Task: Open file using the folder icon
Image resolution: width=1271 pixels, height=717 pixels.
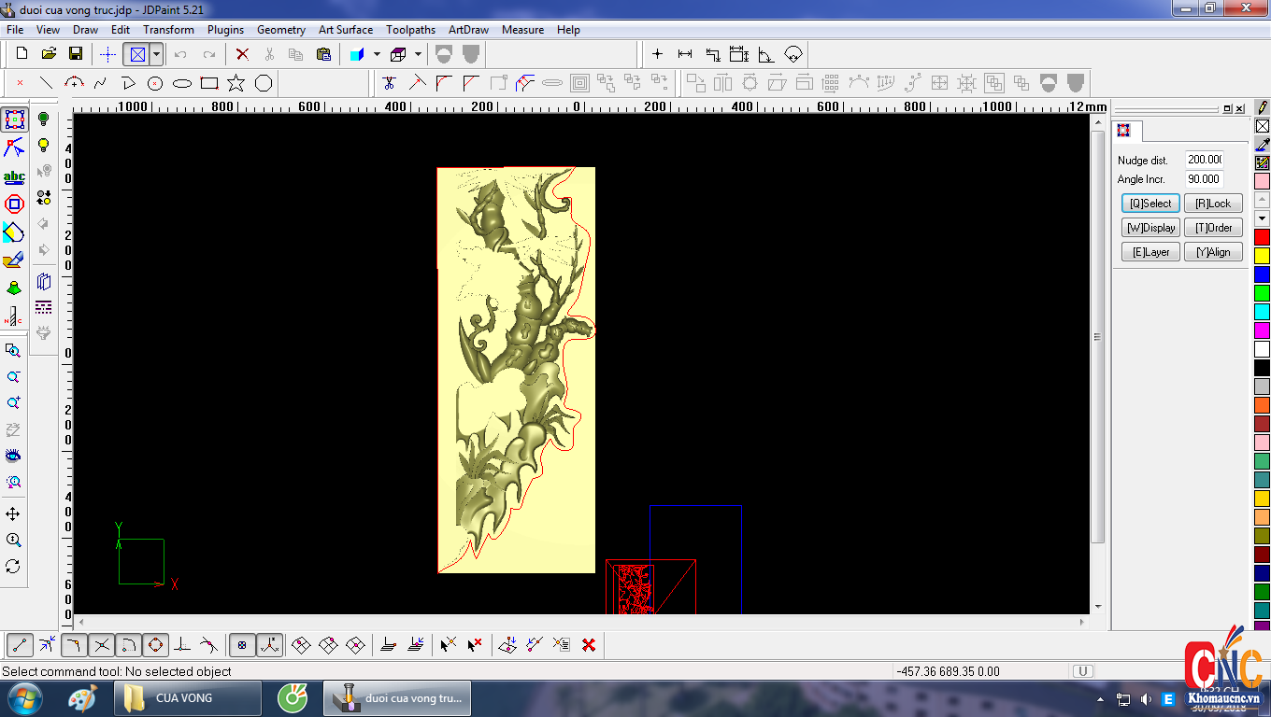Action: tap(49, 54)
